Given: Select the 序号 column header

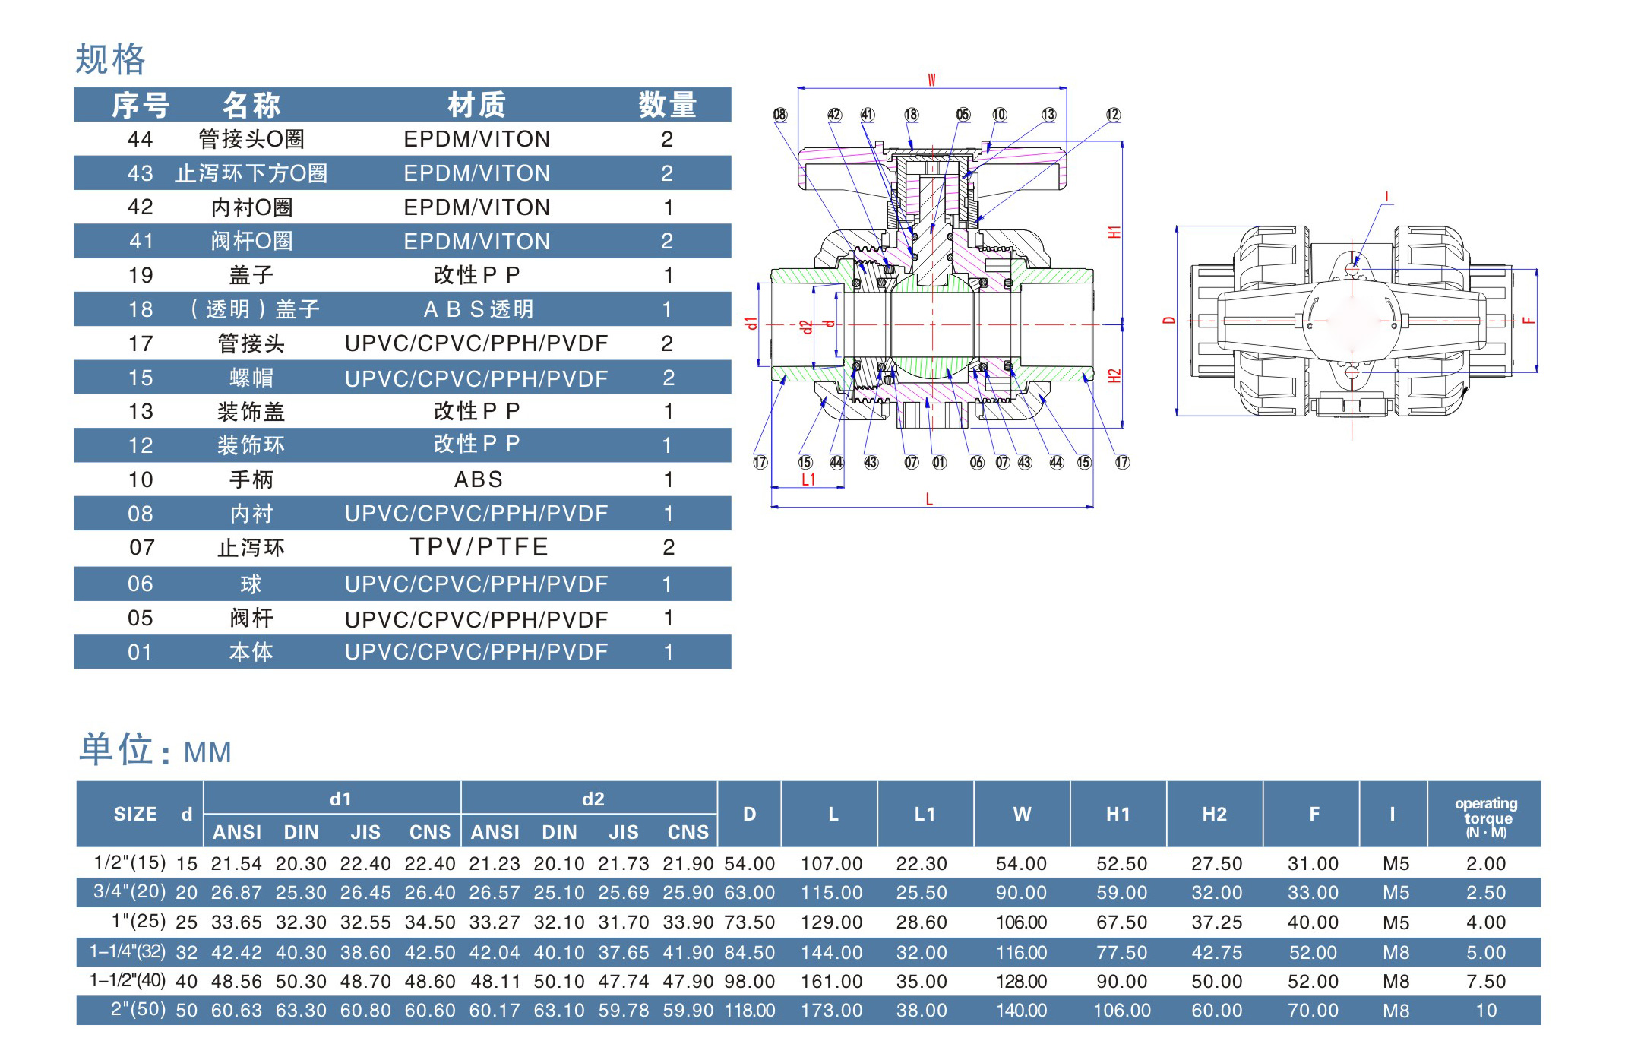Looking at the screenshot, I should 141,105.
